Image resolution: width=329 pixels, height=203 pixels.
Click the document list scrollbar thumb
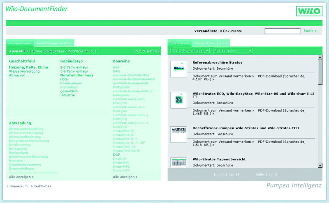[x=320, y=72]
